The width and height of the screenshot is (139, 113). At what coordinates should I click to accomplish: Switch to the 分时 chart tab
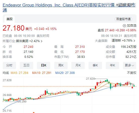click(9, 65)
